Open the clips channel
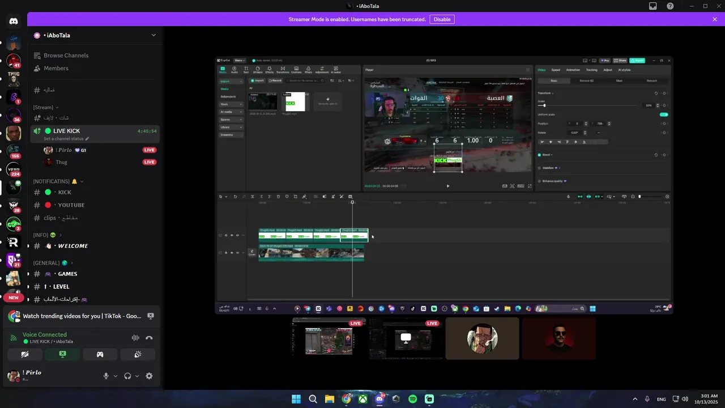725x408 pixels. click(95, 218)
